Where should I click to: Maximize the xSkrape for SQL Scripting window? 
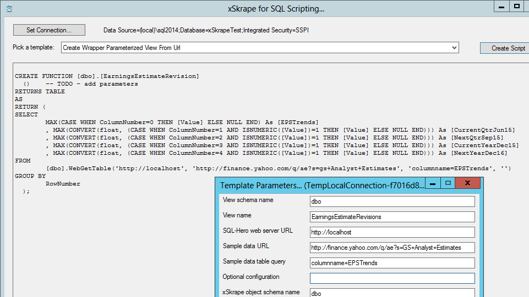point(516,7)
